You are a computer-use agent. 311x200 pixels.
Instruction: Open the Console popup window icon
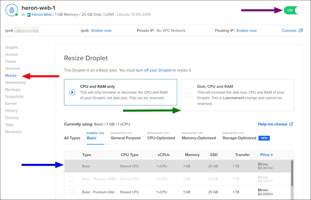coord(301,31)
